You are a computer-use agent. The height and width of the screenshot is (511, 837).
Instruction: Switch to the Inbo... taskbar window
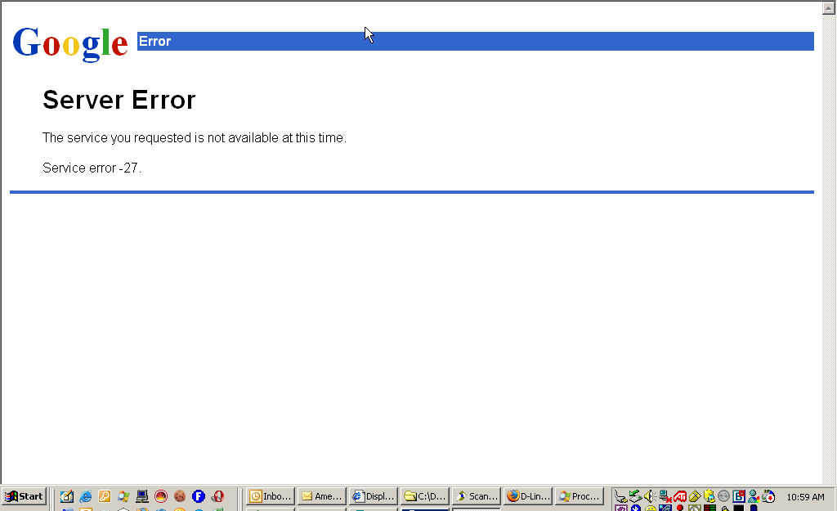click(x=271, y=496)
